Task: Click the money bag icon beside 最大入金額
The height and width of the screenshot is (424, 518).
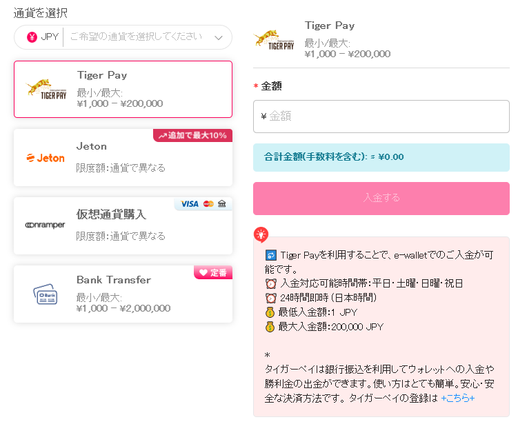Action: [270, 327]
